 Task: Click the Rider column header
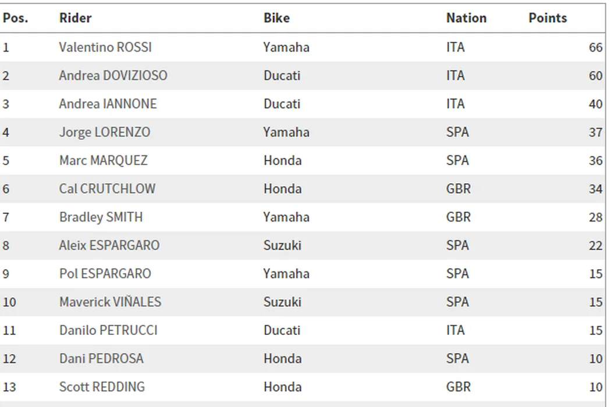point(75,18)
